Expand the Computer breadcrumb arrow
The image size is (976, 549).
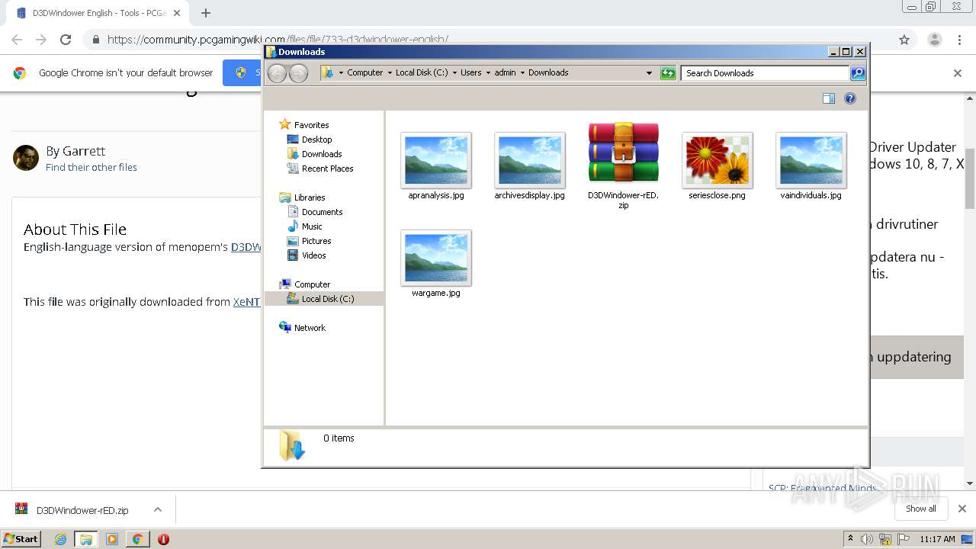(389, 73)
